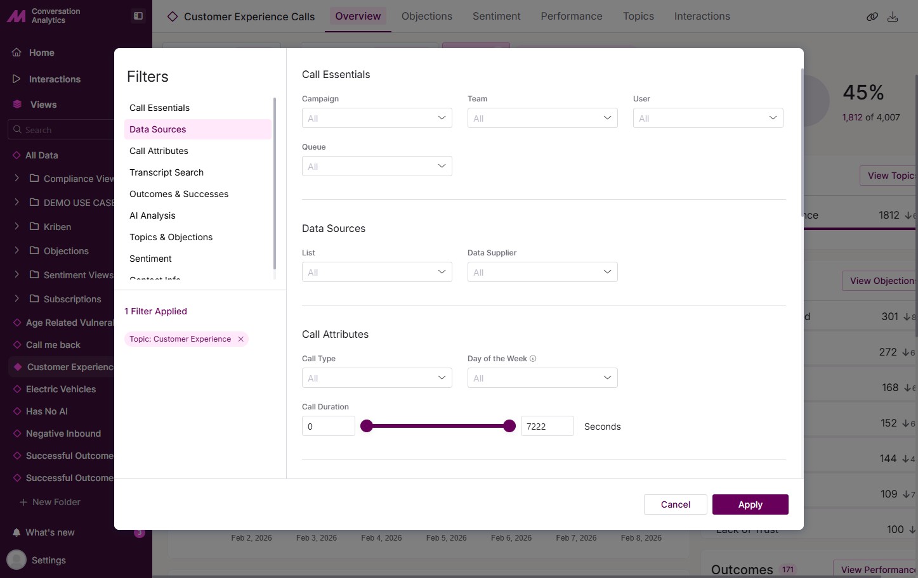Click the Electric Vehicles diamond icon

[x=17, y=389]
